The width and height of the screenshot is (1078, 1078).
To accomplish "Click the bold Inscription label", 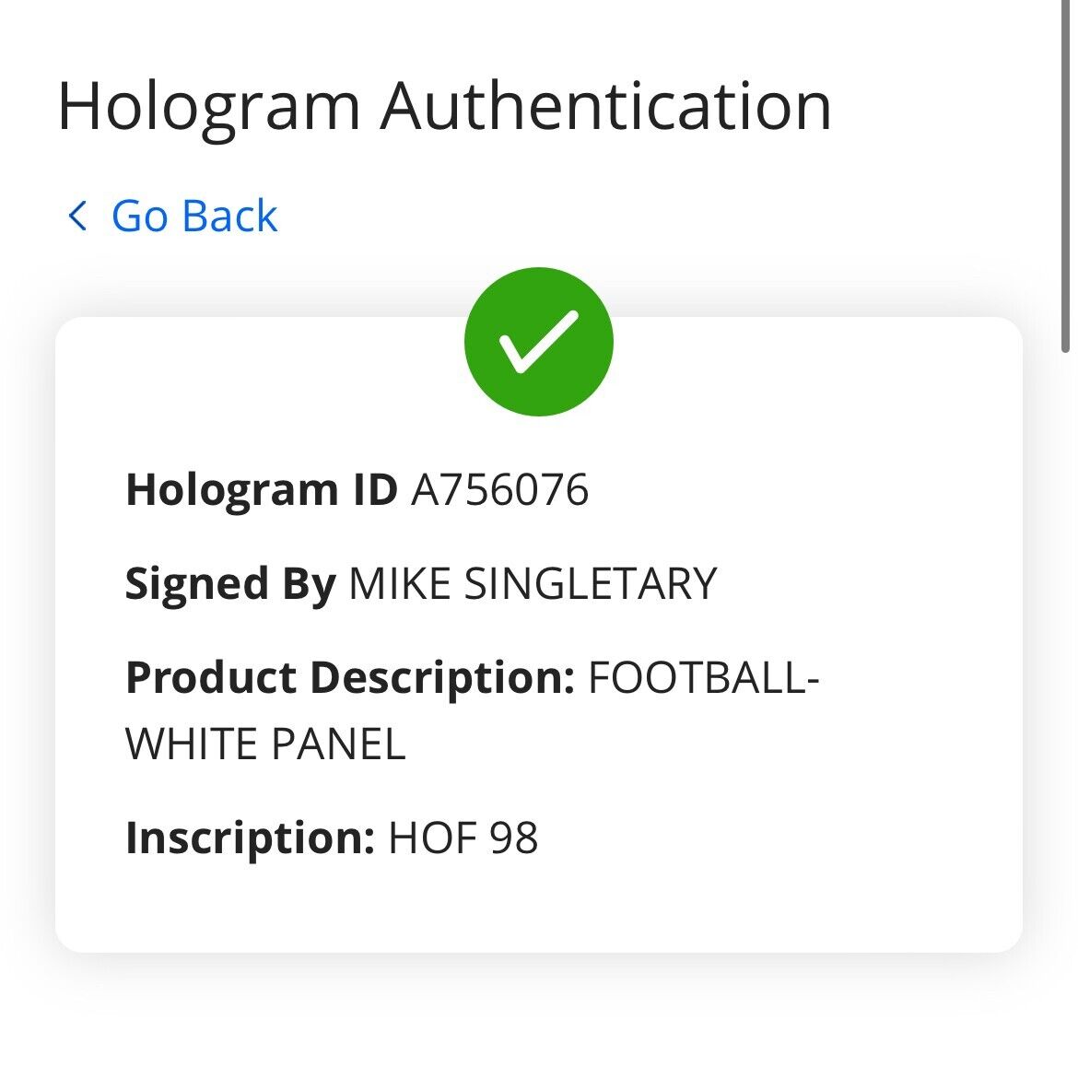I will coord(250,838).
